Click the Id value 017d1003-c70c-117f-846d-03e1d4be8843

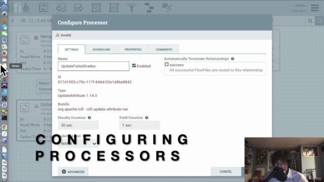(x=95, y=82)
